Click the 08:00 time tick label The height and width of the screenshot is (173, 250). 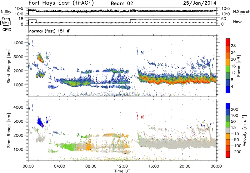[x=91, y=166]
